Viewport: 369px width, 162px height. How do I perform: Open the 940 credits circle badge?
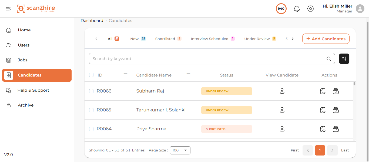tap(281, 9)
